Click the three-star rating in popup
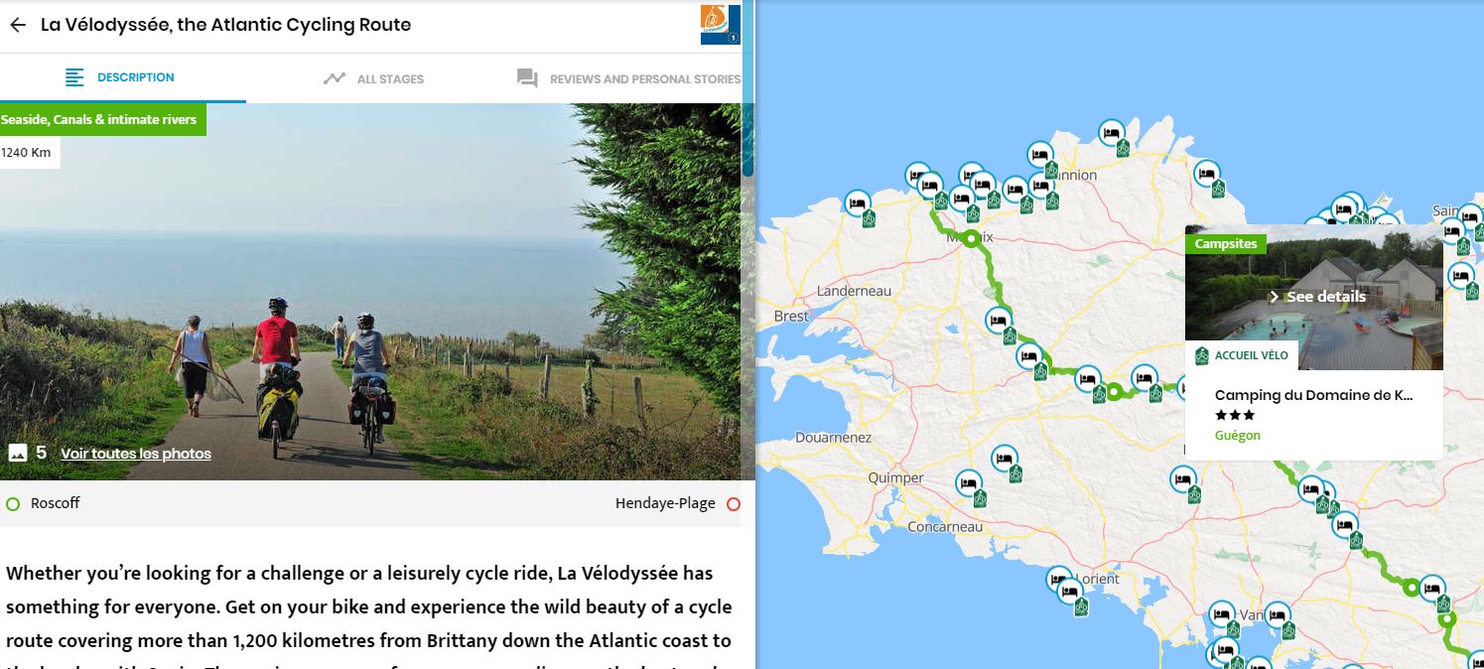The image size is (1484, 669). 1235,416
